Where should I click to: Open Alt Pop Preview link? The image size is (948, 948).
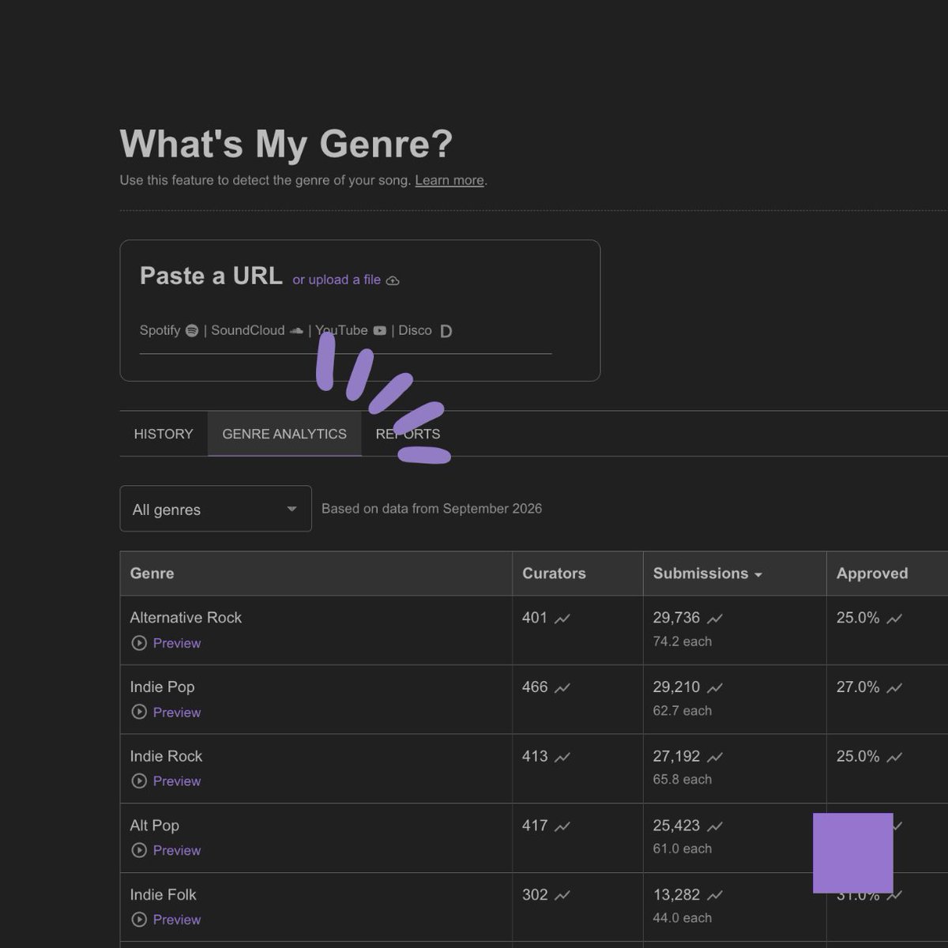pyautogui.click(x=177, y=850)
